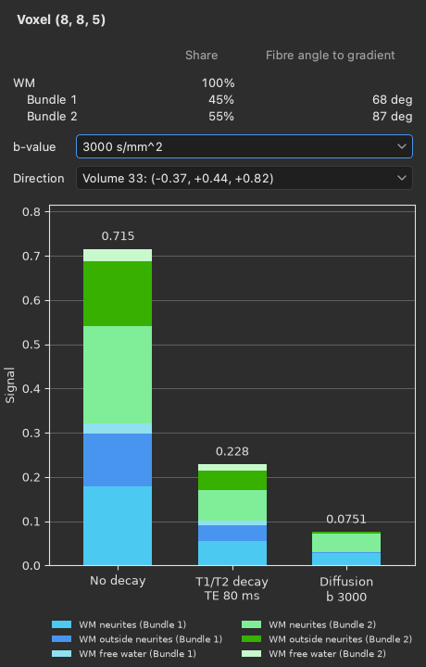This screenshot has width=426, height=667.
Task: Click the WM free water (Bundle 2) legend swatch
Action: click(x=251, y=653)
